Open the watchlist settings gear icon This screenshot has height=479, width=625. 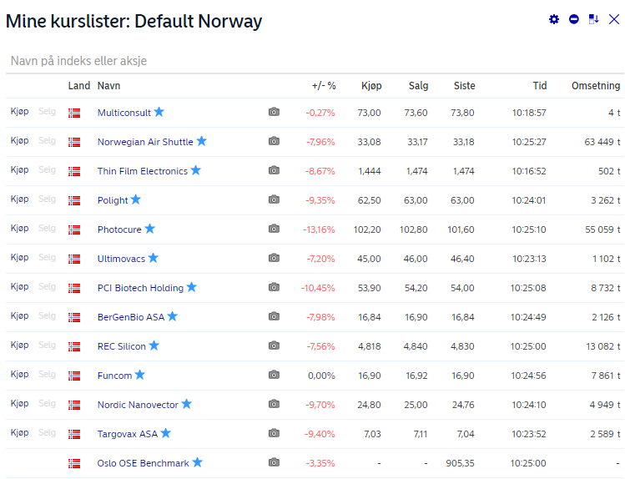pos(553,19)
